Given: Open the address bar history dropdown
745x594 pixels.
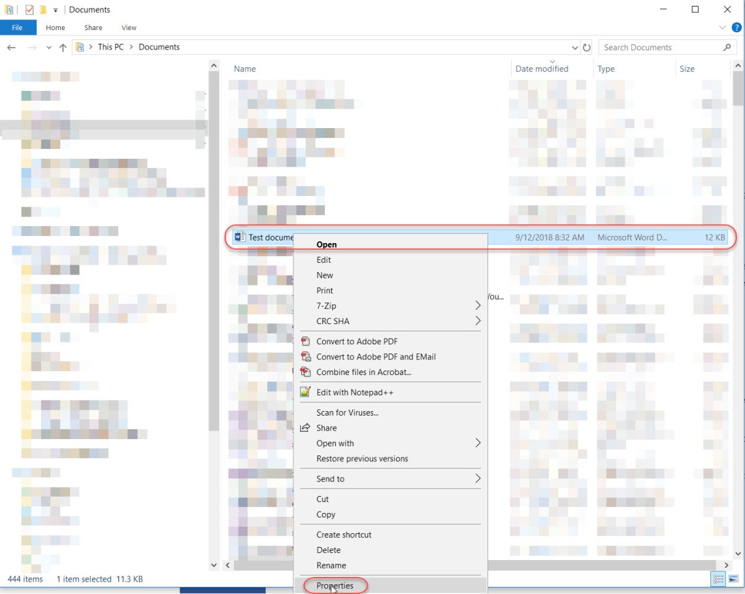Looking at the screenshot, I should 574,48.
